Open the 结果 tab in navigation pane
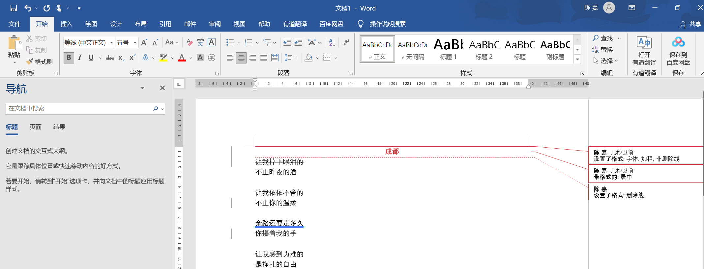Screen dimensions: 704x269 tap(59, 127)
